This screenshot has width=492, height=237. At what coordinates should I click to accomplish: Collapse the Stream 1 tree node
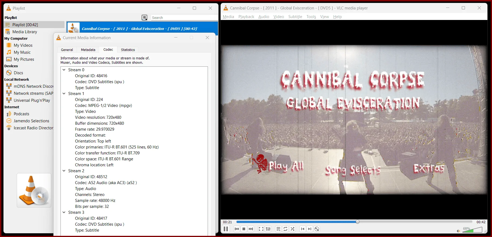point(64,93)
